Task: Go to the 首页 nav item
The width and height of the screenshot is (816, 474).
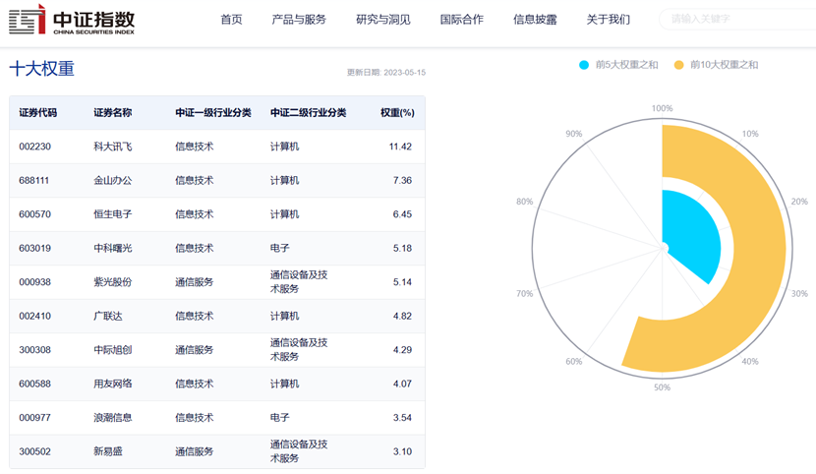Action: coord(231,20)
